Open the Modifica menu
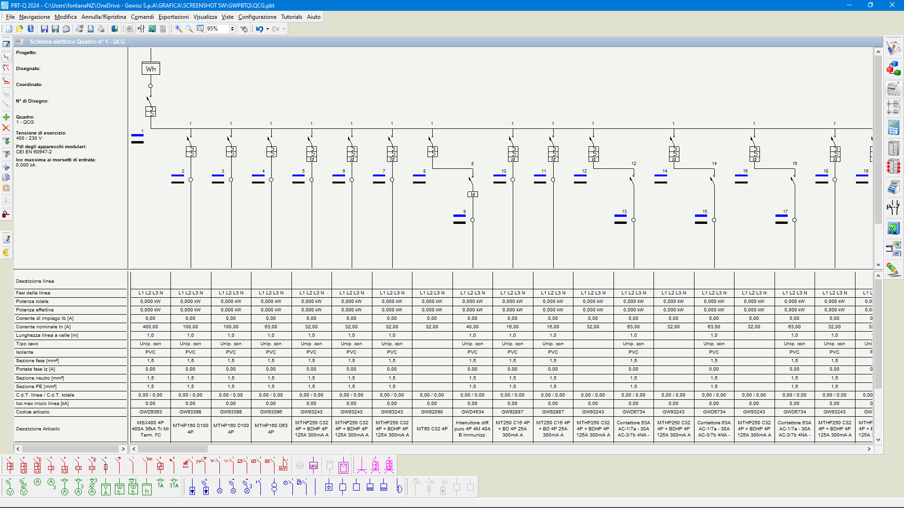 pos(65,17)
